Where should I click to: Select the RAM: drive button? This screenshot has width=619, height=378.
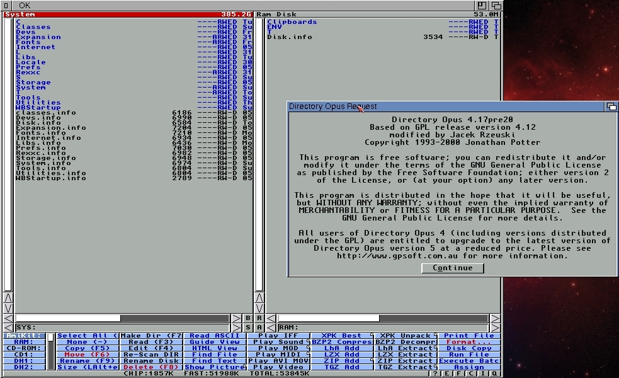tap(24, 342)
